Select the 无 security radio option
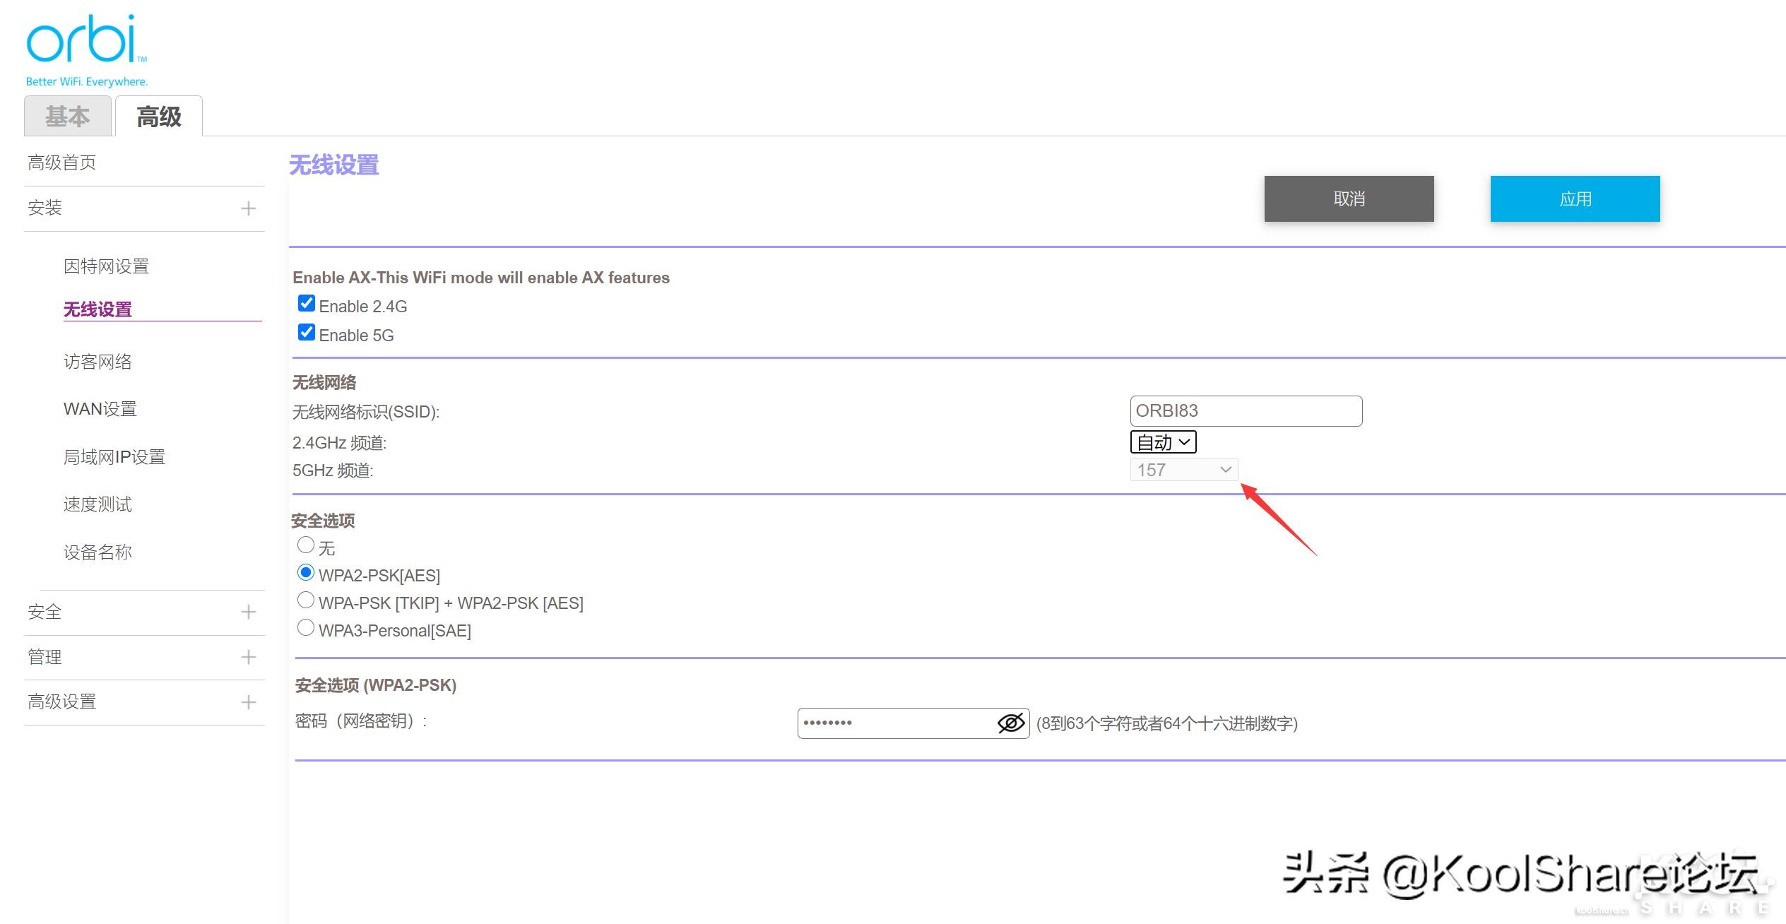The image size is (1786, 924). point(305,545)
